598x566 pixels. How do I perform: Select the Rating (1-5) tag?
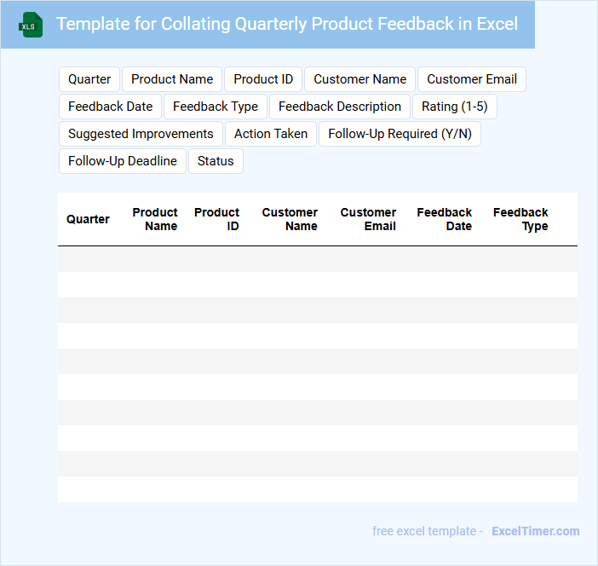coord(455,107)
